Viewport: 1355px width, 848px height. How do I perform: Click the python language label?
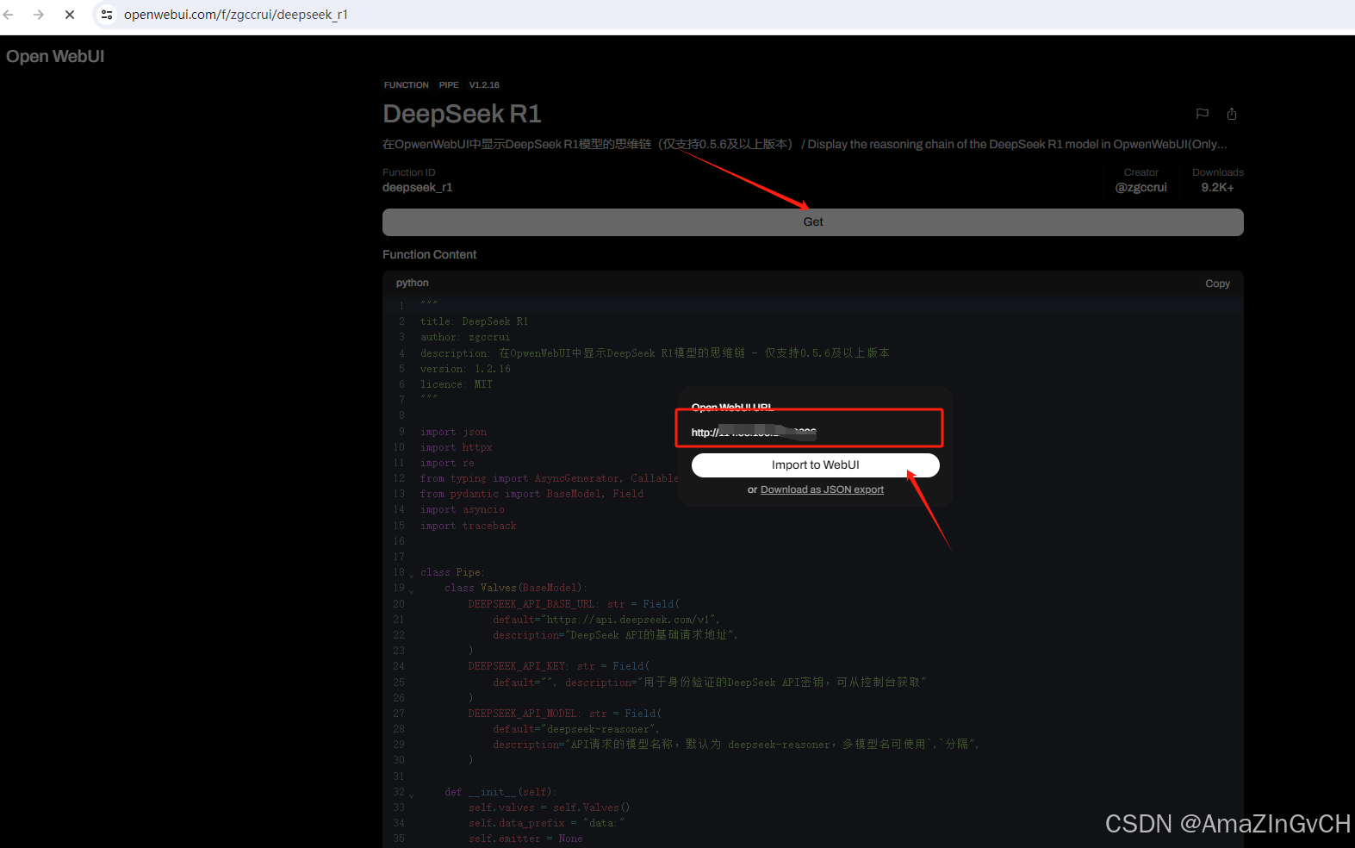(412, 283)
